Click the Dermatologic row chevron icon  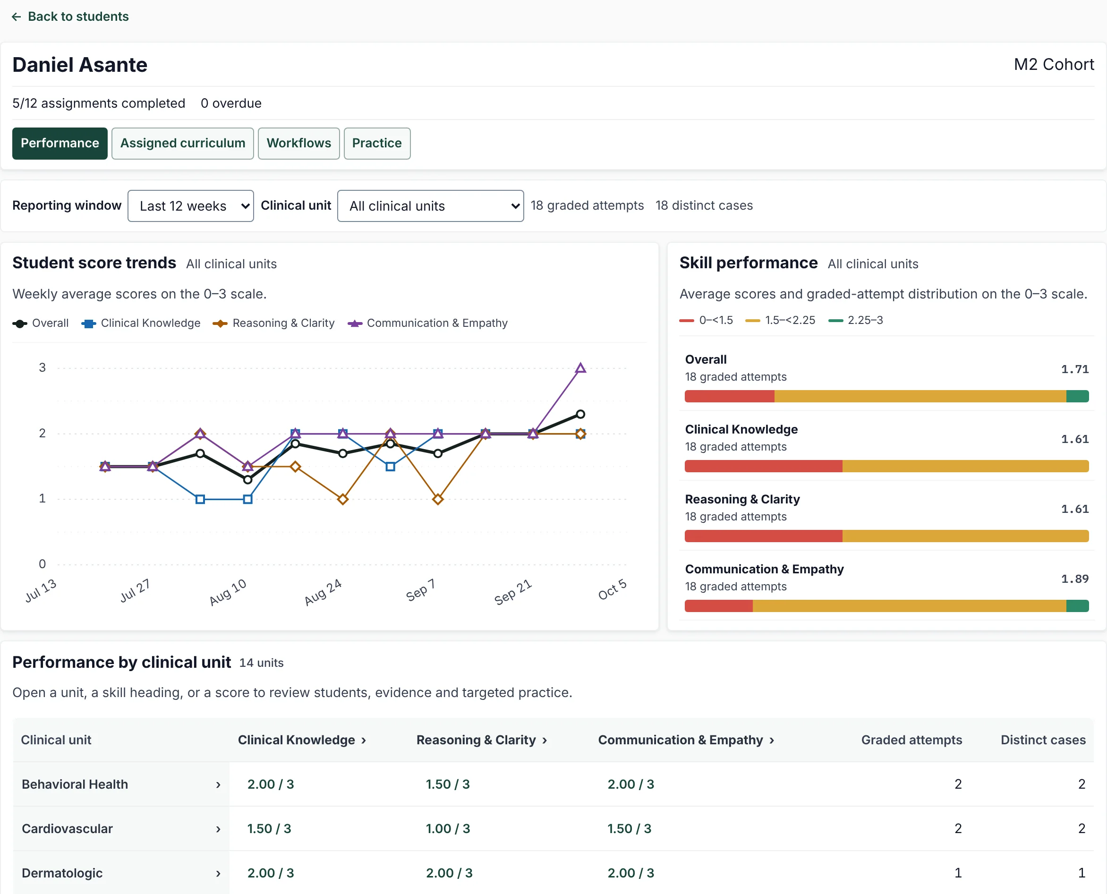(x=218, y=873)
